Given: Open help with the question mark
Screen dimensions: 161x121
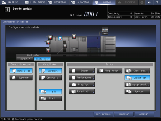Looking at the screenshot, I should 157,2.
